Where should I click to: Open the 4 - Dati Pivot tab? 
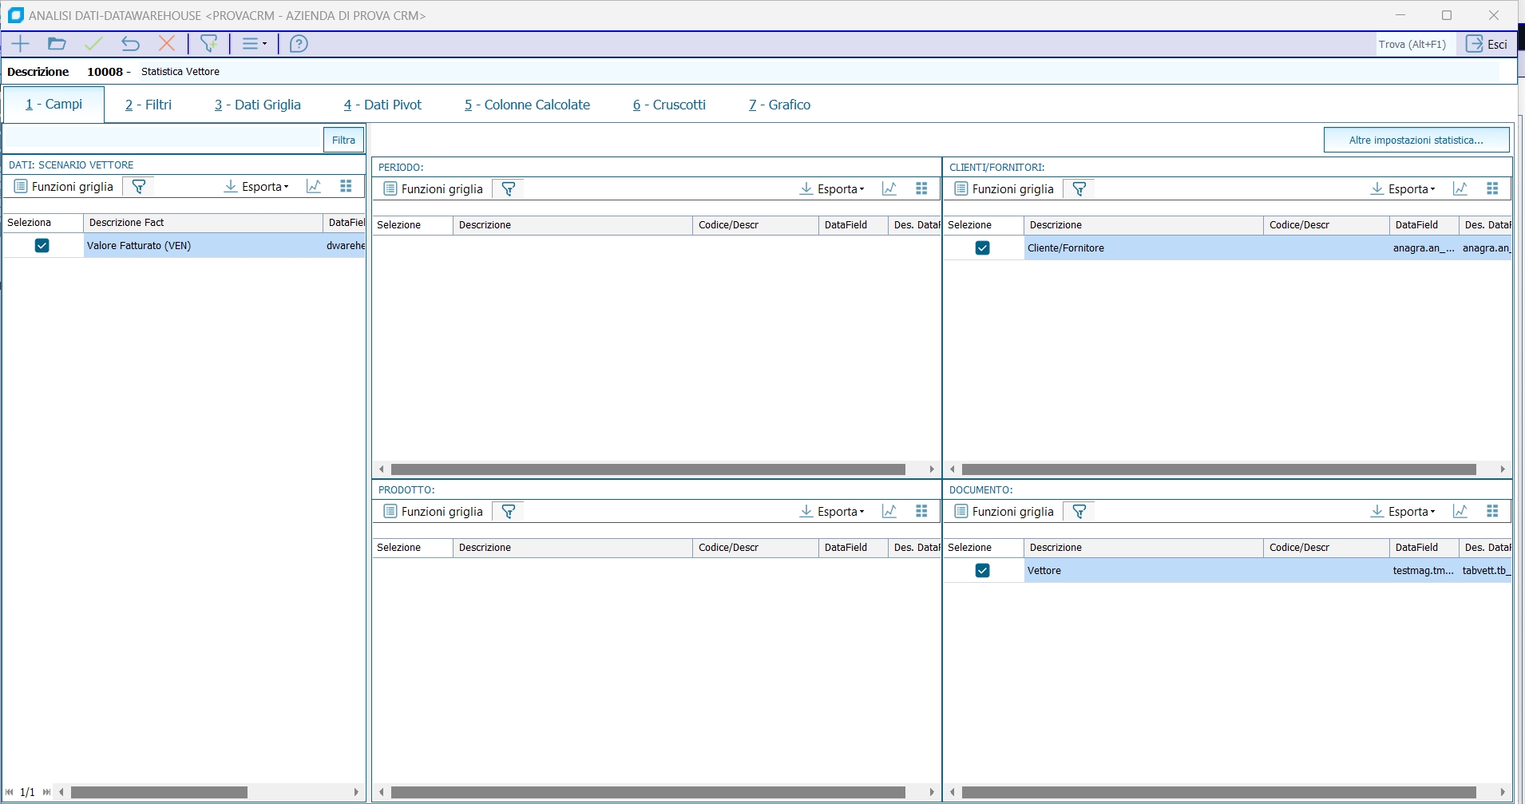coord(382,105)
